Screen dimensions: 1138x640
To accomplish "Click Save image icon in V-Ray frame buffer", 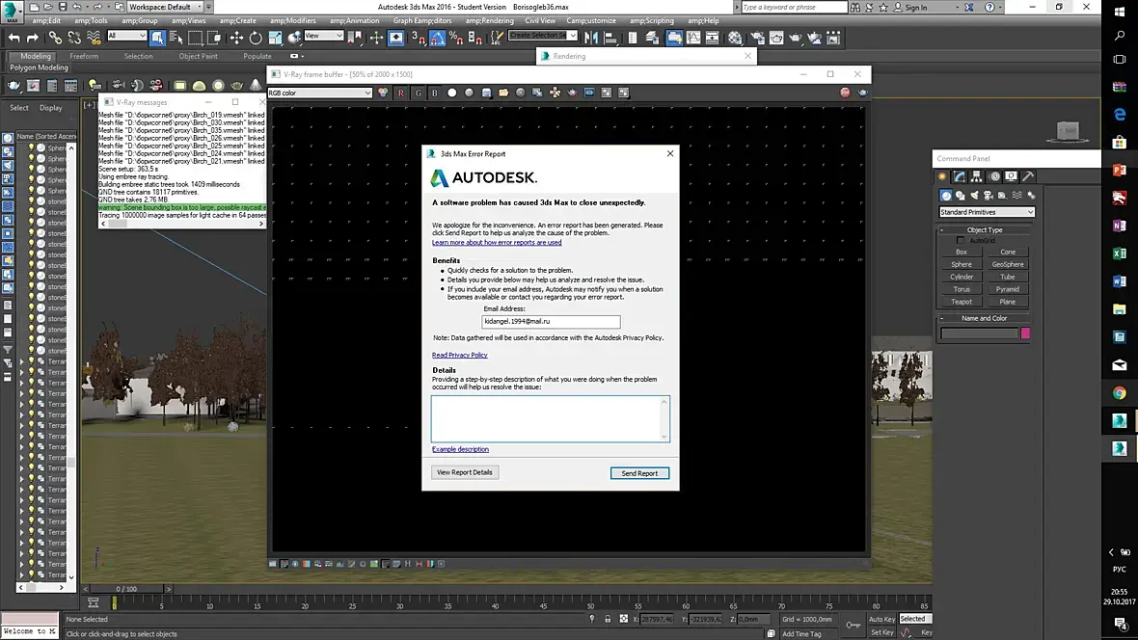I will [486, 93].
